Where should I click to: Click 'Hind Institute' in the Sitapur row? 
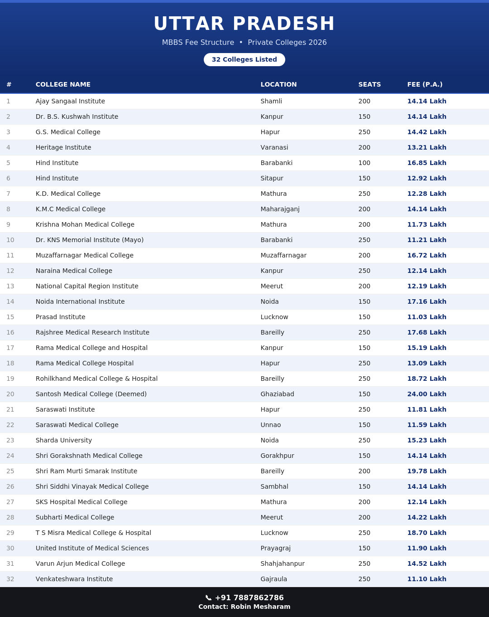(57, 178)
